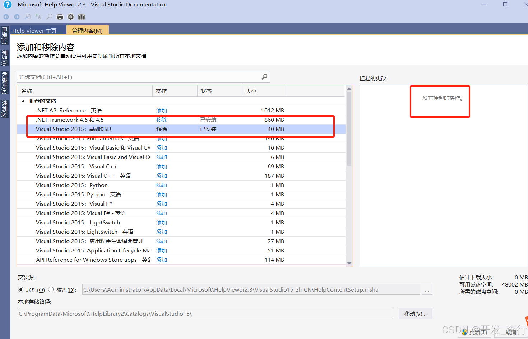The width and height of the screenshot is (528, 339).
Task: Select the 'Visual Studio 2015: Python' row name
Action: click(x=72, y=185)
